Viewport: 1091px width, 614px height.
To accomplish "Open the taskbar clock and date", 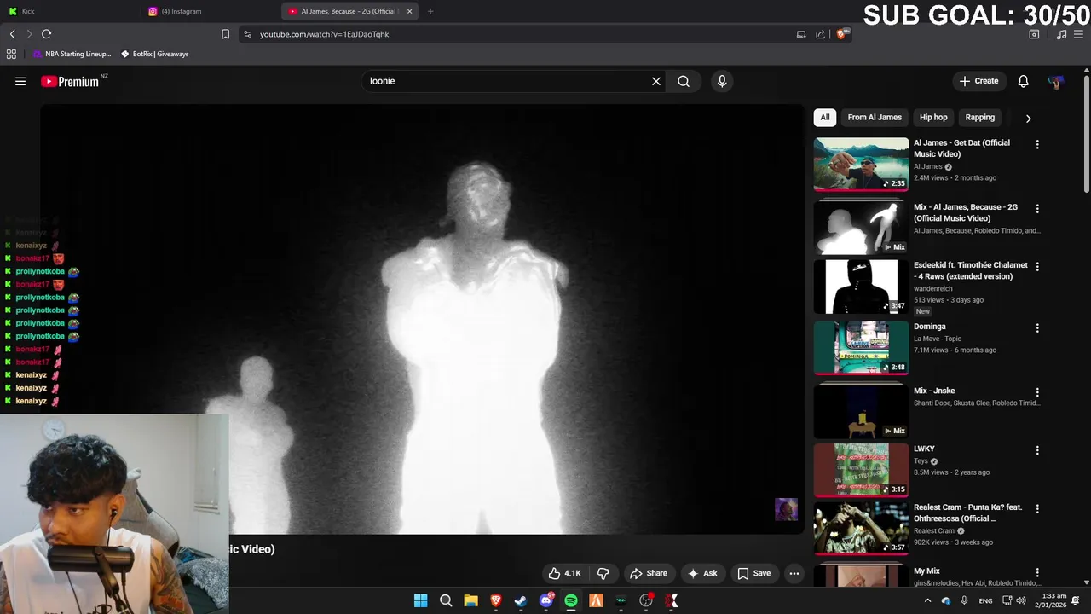I will 1053,601.
